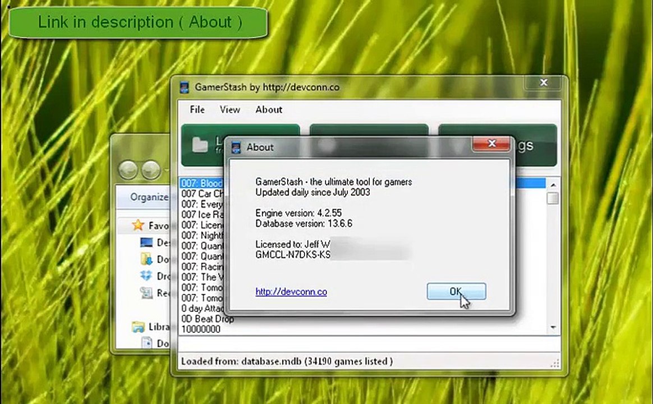Close the About dialog with red X
The width and height of the screenshot is (653, 404).
tap(491, 143)
